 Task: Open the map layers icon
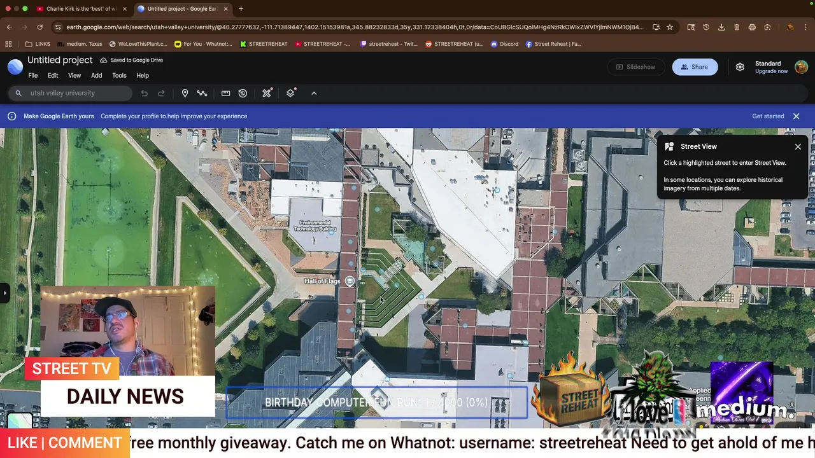pos(290,94)
